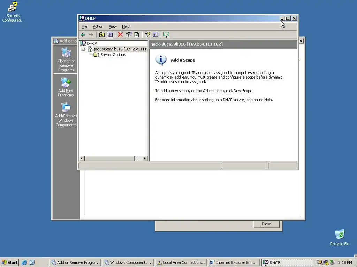
Task: Click the tray icon next to the clock
Action: click(332, 262)
